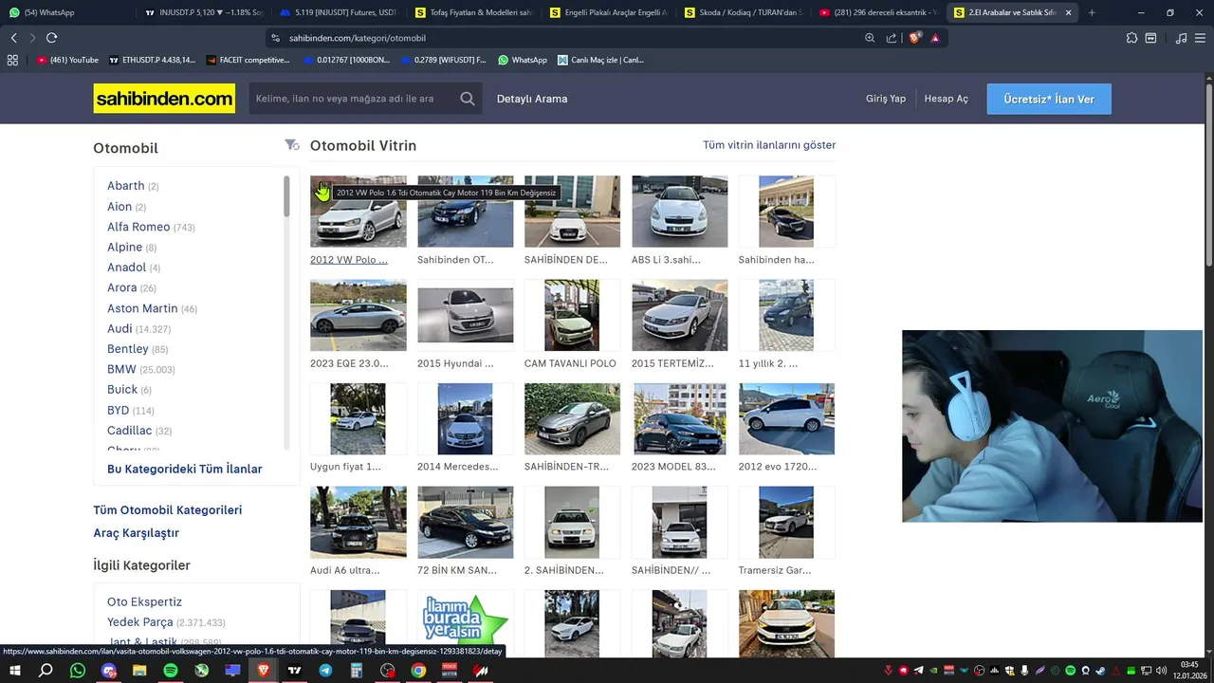Image resolution: width=1214 pixels, height=683 pixels.
Task: Click Hesap Aç link
Action: click(x=947, y=99)
